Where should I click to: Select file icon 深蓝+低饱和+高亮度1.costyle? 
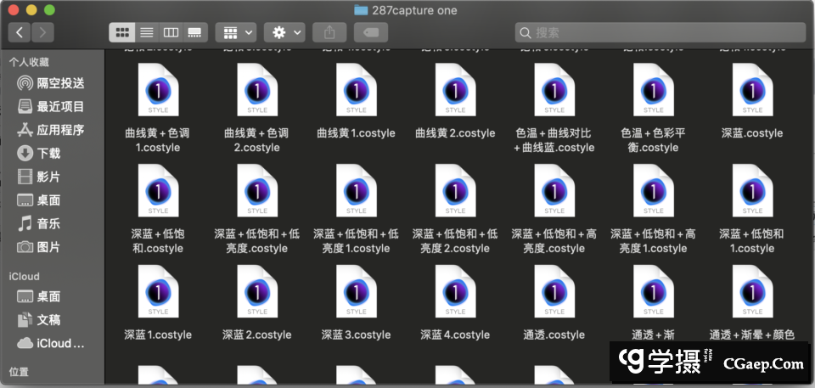click(x=654, y=190)
